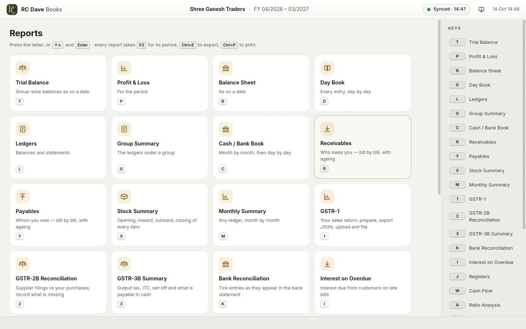Click the K key badge beside Bank Reconciliation in Keys

click(x=457, y=248)
